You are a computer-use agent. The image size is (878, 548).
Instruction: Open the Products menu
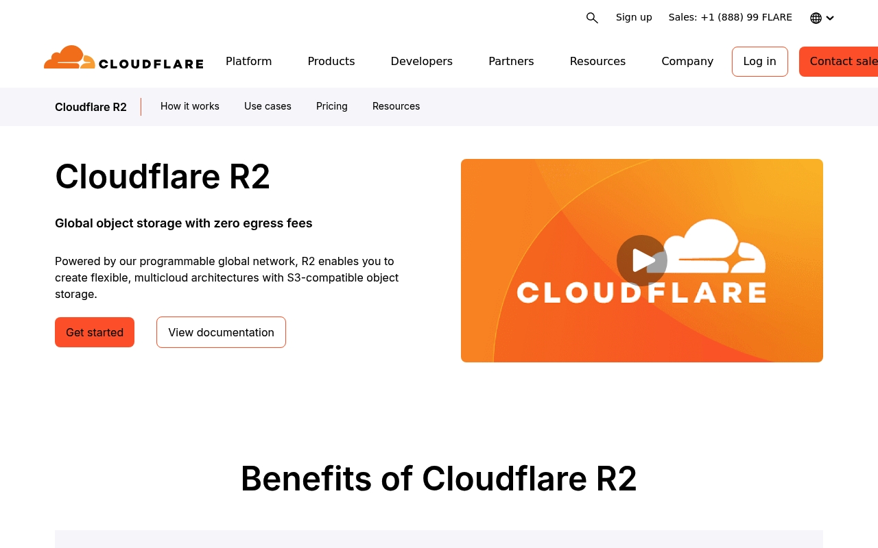pyautogui.click(x=331, y=61)
